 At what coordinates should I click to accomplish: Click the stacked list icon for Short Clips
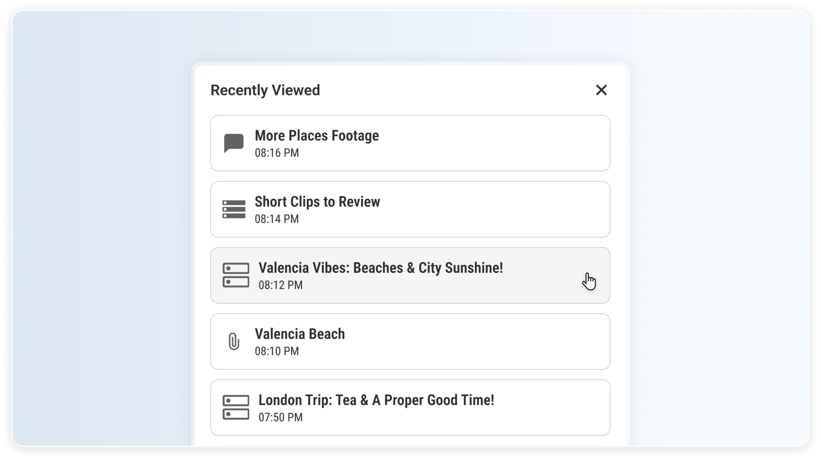(x=234, y=209)
